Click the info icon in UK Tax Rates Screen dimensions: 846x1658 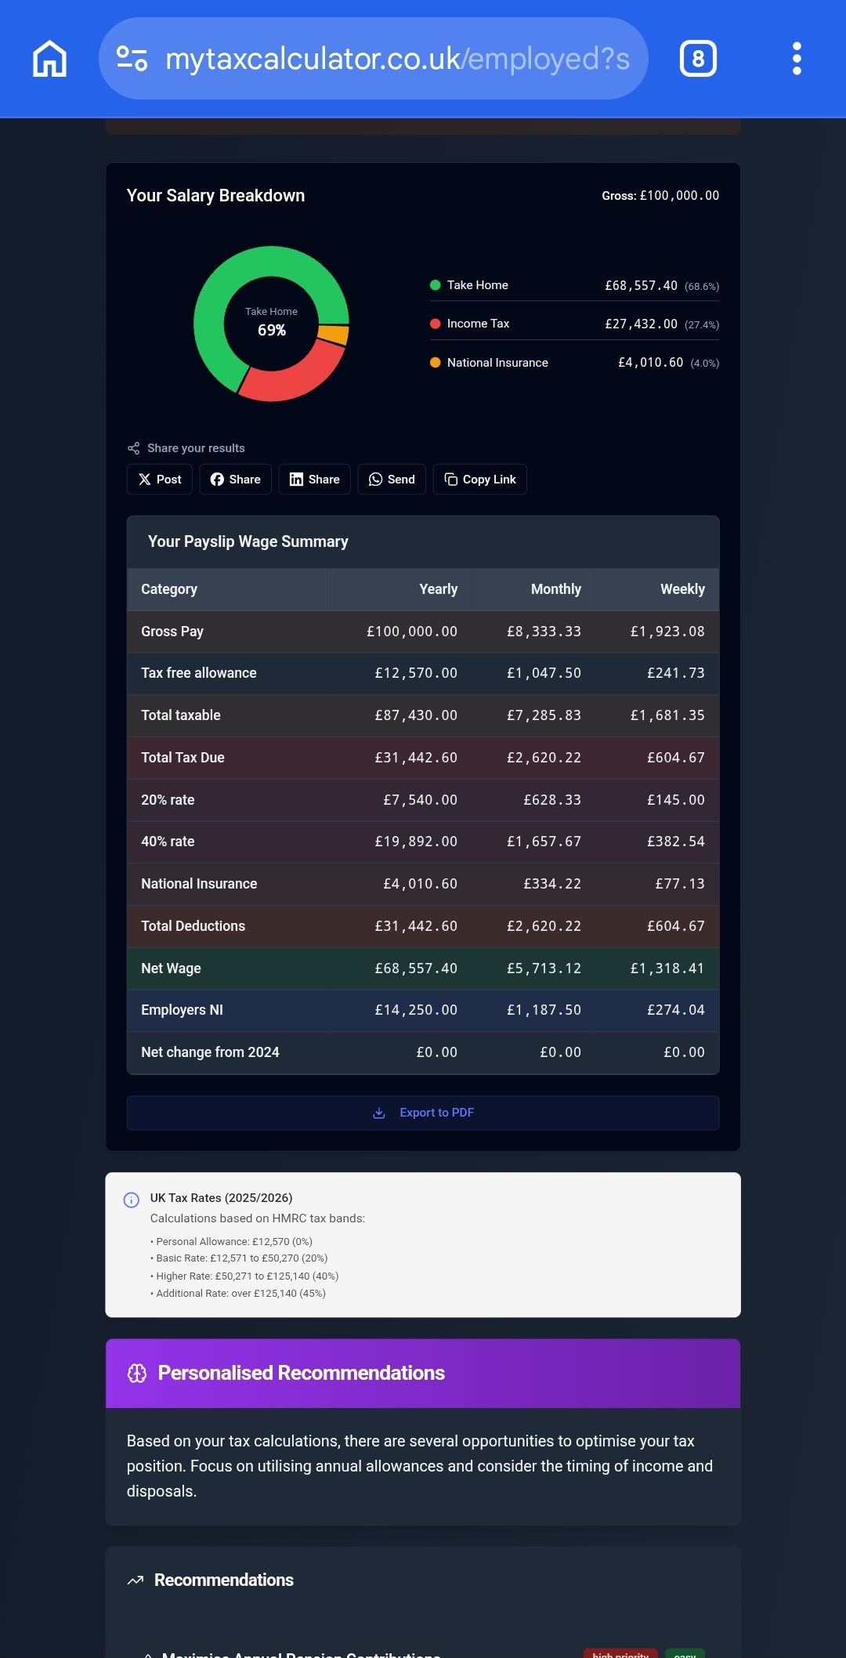coord(132,1200)
